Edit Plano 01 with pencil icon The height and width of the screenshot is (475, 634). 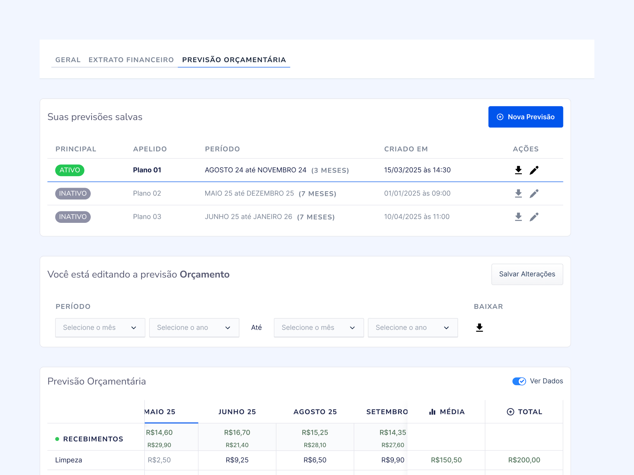coord(534,170)
